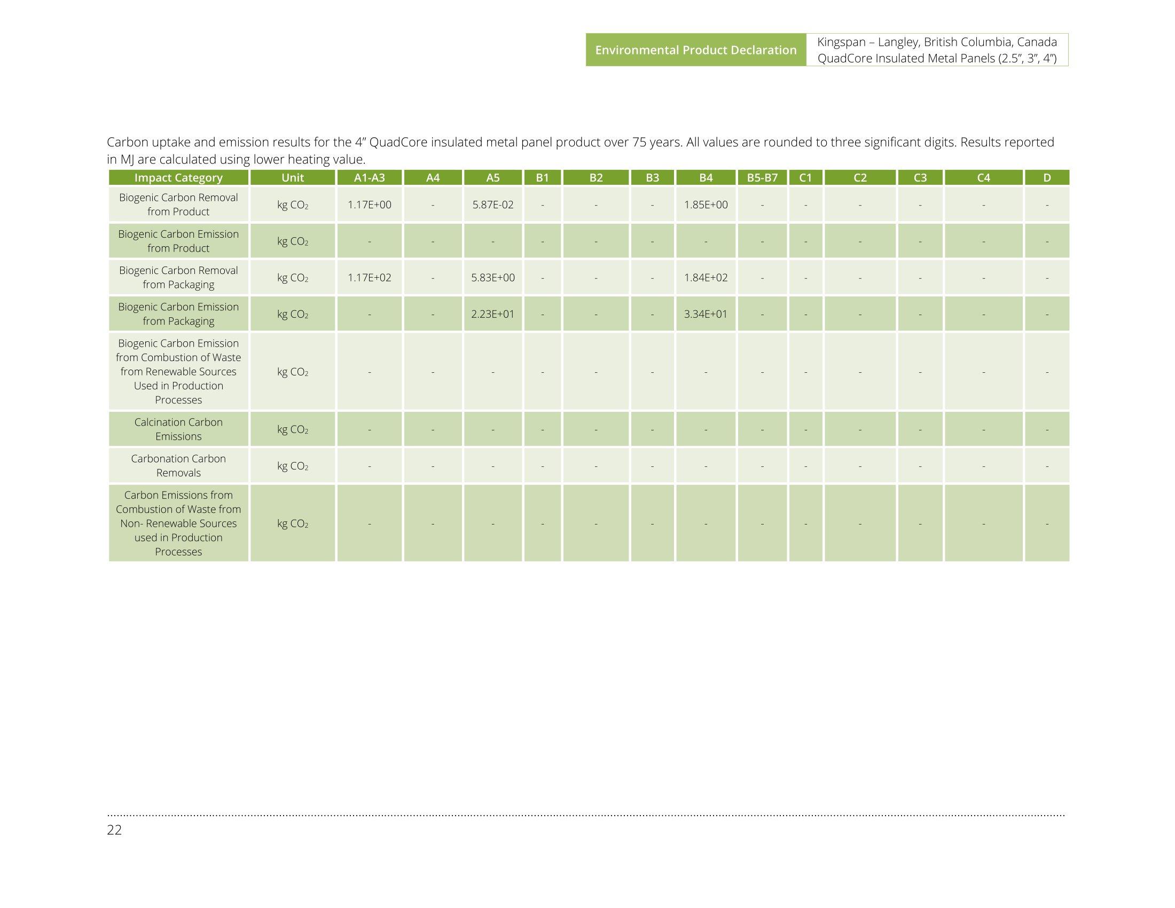1175x908 pixels.
Task: Click the 'C2' column header
Action: coord(860,177)
